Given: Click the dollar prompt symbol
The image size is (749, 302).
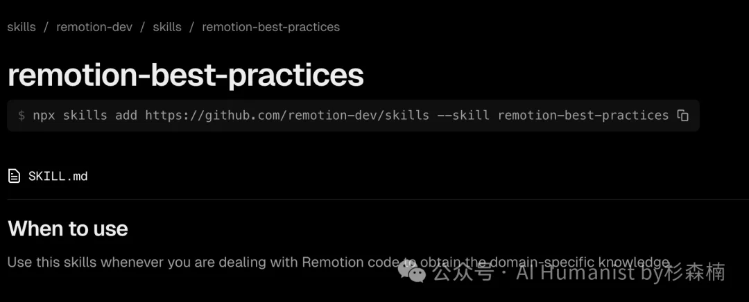Looking at the screenshot, I should click(21, 116).
